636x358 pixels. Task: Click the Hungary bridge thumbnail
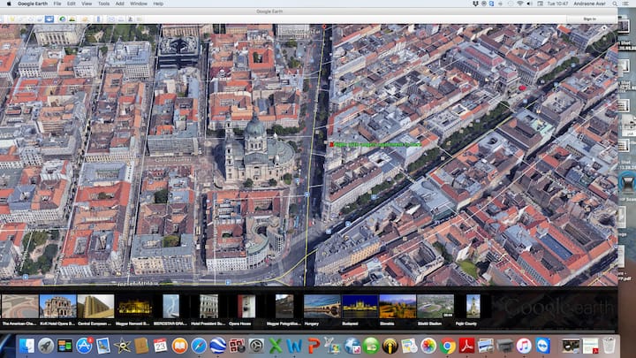[322, 306]
